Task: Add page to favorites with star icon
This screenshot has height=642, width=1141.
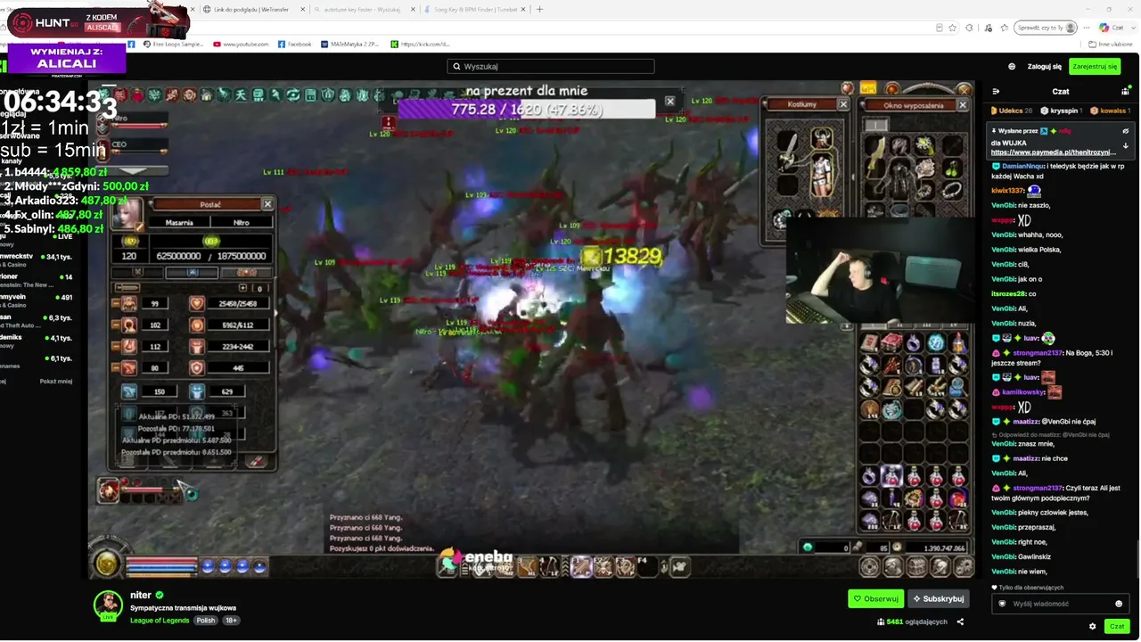Action: (953, 28)
